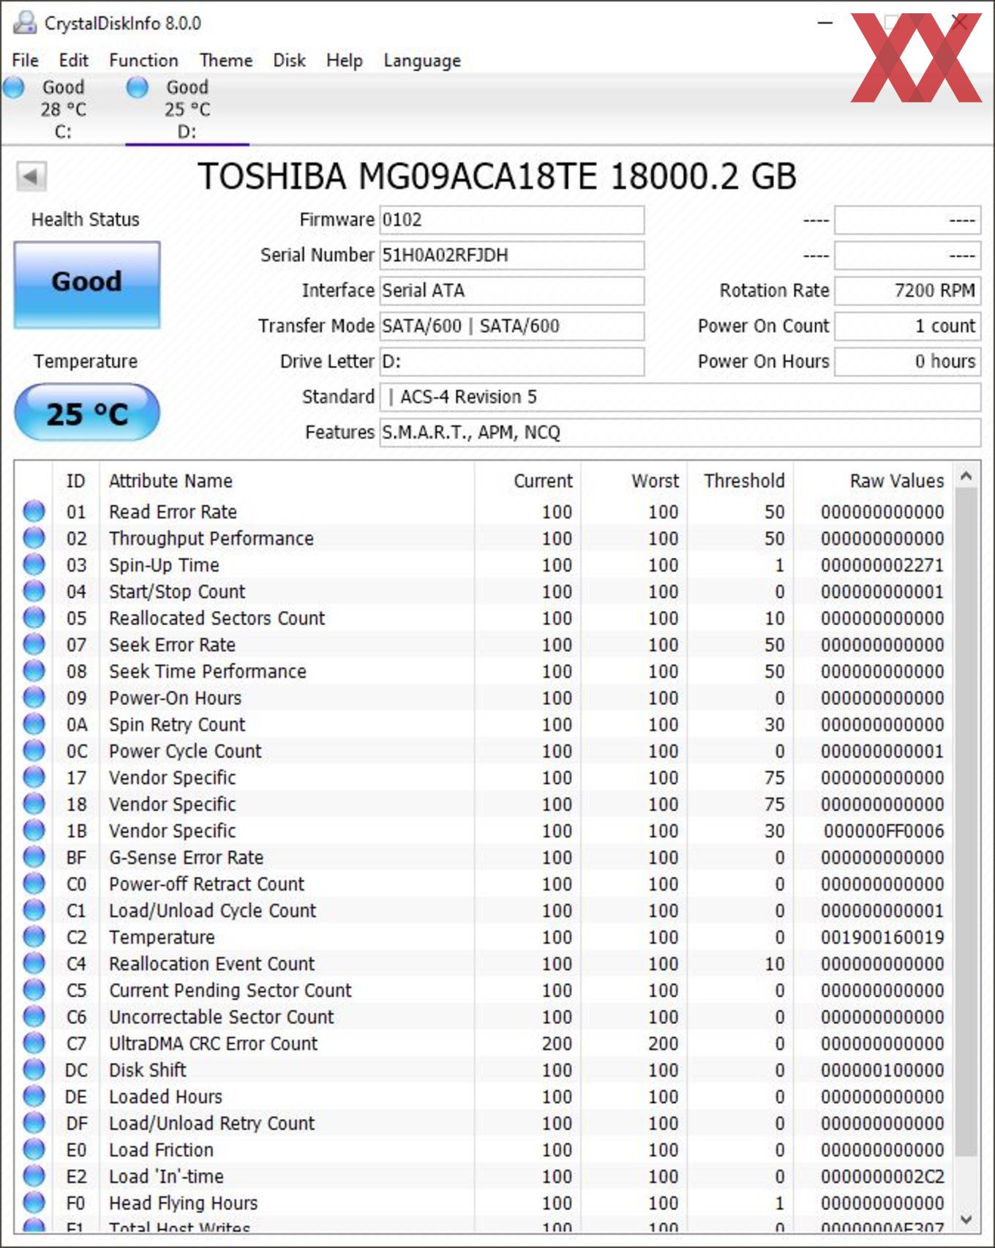Click the Firmware field 0102
The height and width of the screenshot is (1248, 995).
coord(511,220)
